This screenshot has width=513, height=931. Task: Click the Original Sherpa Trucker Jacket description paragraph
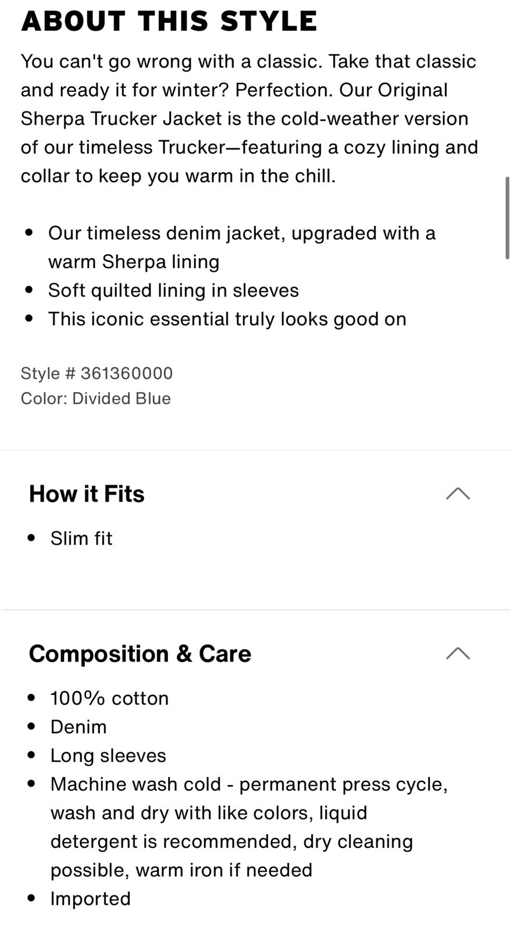(250, 118)
